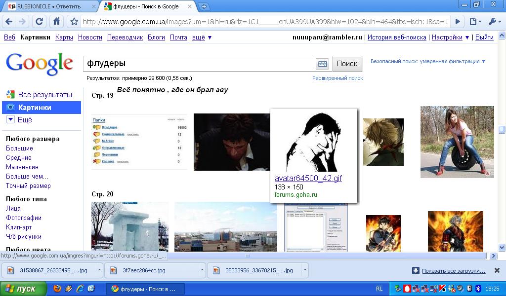Screen dimensions: 506x296
Task: Open the anime character thumbnail
Action: 383,142
